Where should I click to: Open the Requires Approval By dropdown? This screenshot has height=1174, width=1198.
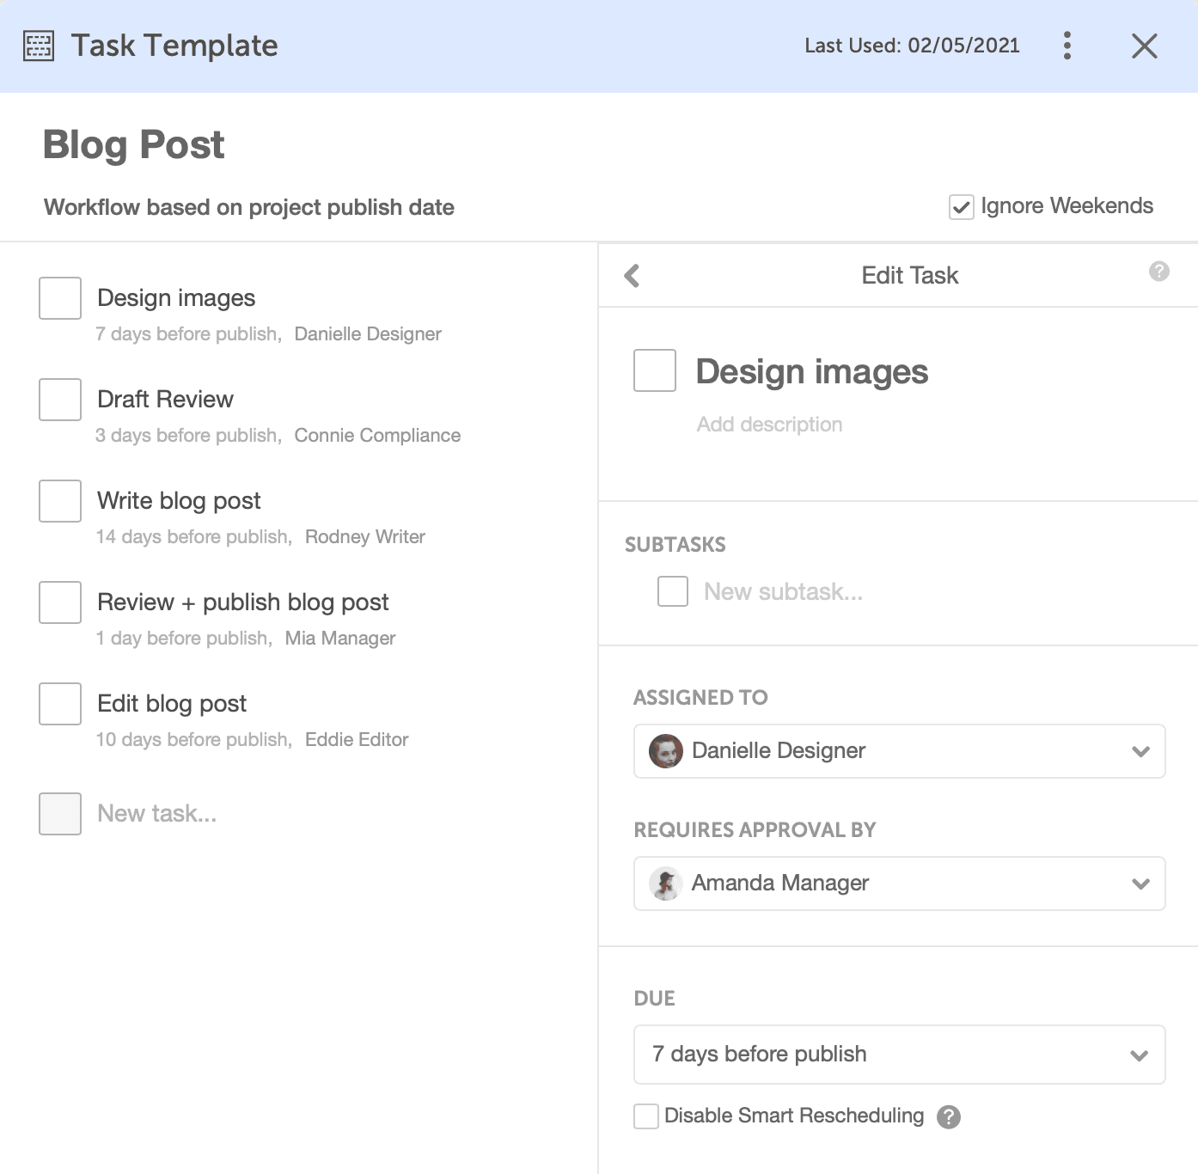click(x=1140, y=884)
